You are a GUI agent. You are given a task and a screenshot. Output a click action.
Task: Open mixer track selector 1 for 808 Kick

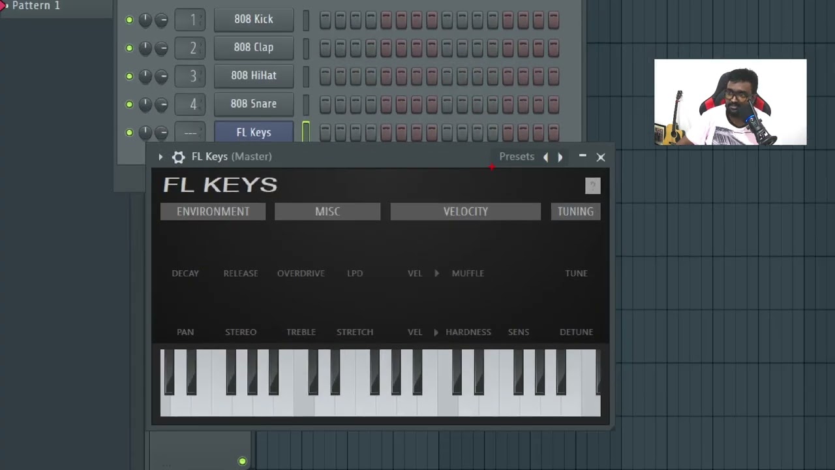190,20
